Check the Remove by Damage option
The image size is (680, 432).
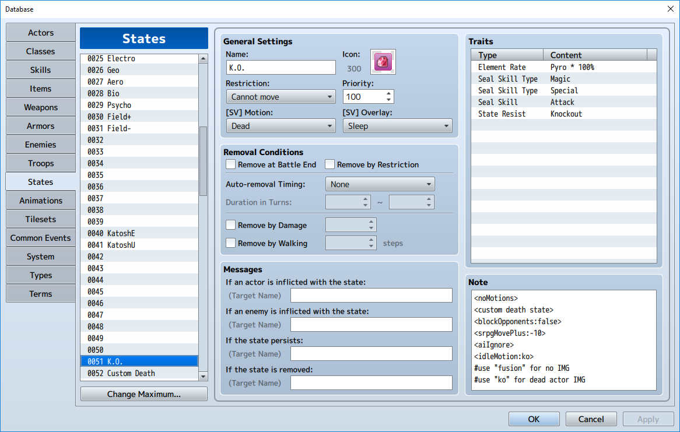231,224
